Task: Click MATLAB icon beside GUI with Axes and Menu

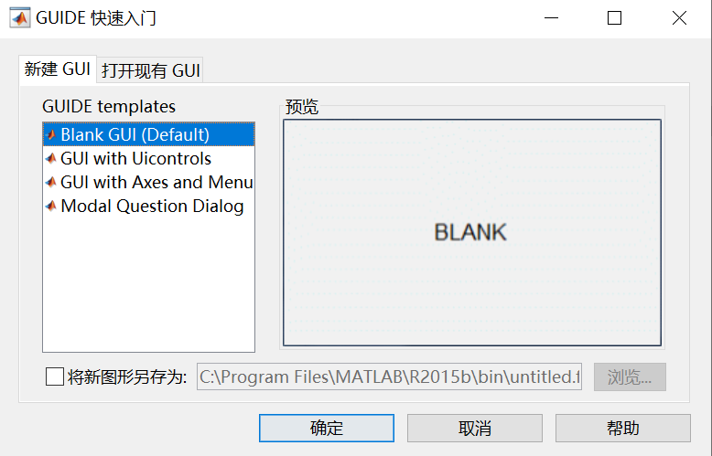Action: [51, 182]
